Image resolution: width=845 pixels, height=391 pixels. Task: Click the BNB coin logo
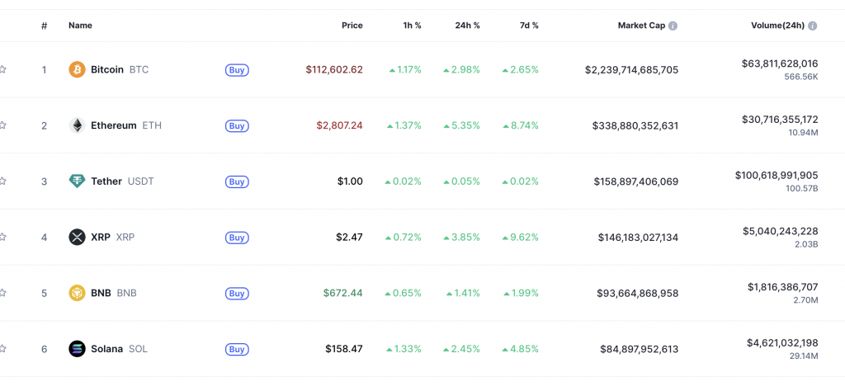(x=77, y=293)
